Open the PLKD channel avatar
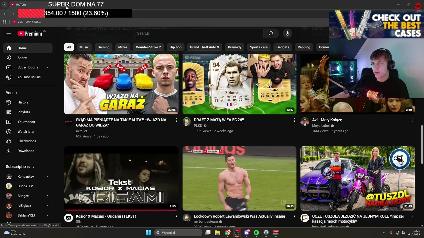424x238 pixels. [x=186, y=122]
